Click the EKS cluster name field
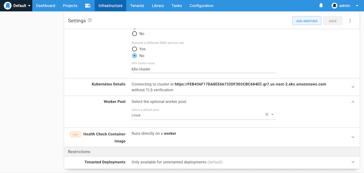 203,69
